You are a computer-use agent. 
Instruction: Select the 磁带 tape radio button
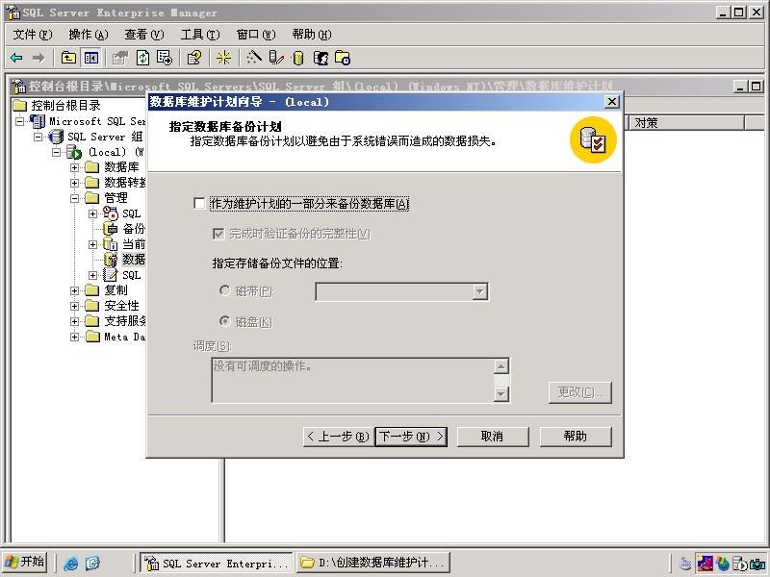point(225,290)
